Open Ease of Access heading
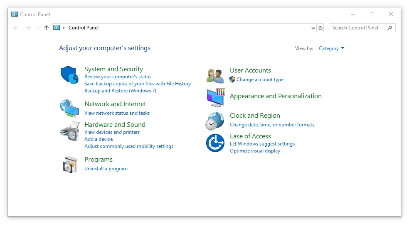The width and height of the screenshot is (409, 225). click(x=250, y=136)
